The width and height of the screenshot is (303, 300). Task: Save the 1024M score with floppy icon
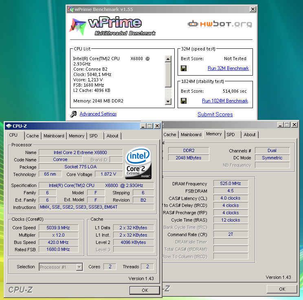pyautogui.click(x=184, y=101)
